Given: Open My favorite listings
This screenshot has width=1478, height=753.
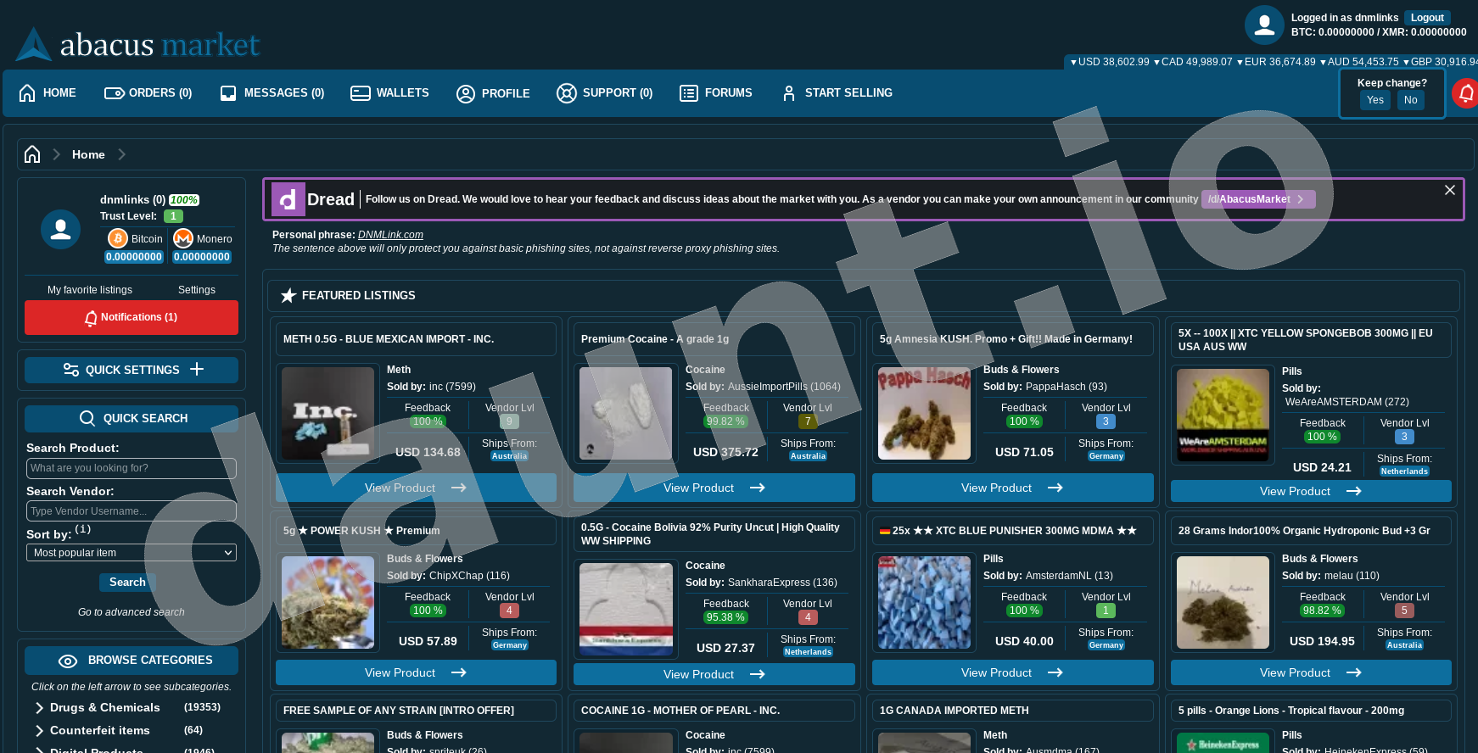Looking at the screenshot, I should tap(90, 290).
